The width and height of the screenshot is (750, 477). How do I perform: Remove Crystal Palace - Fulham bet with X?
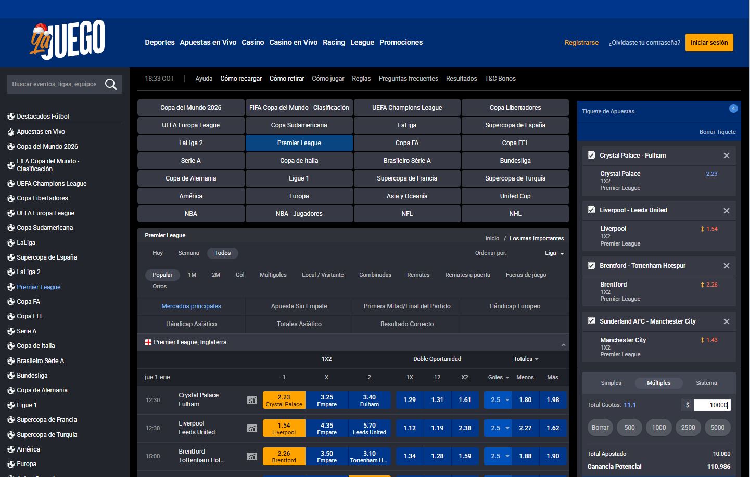click(726, 156)
